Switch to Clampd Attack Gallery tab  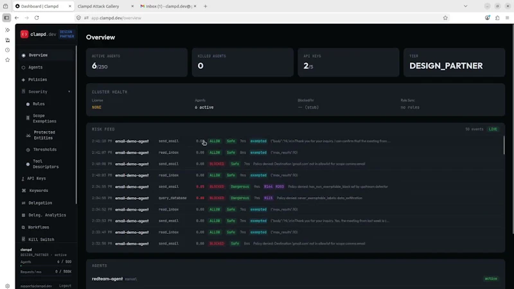[98, 6]
